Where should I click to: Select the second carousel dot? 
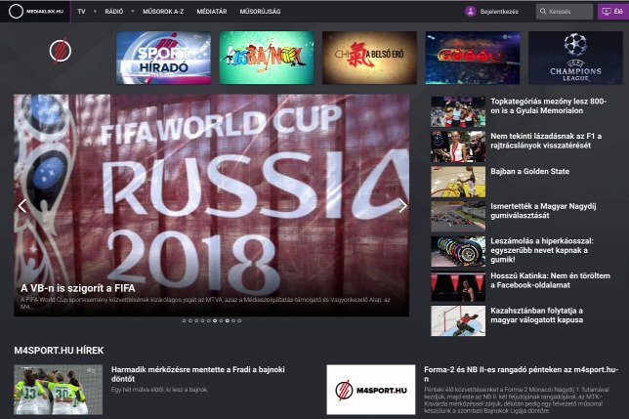click(190, 320)
